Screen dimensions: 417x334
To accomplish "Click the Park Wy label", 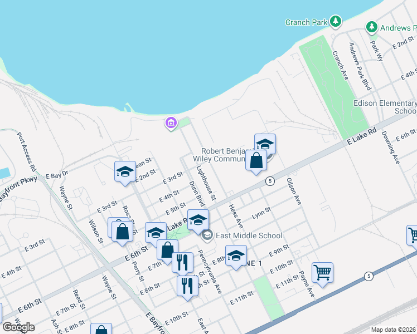I will (x=376, y=51).
